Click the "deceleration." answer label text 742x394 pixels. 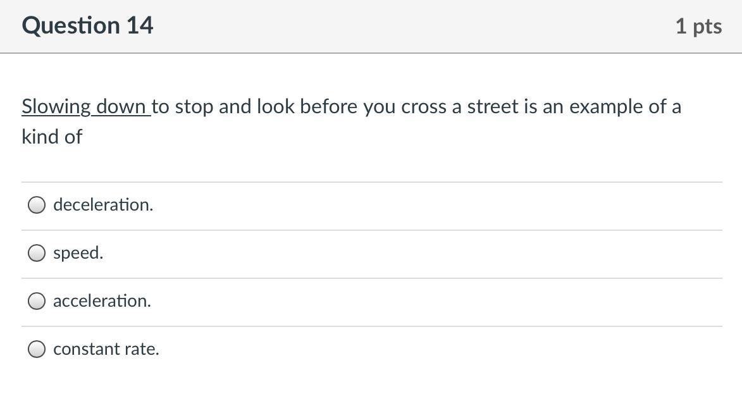coord(103,205)
